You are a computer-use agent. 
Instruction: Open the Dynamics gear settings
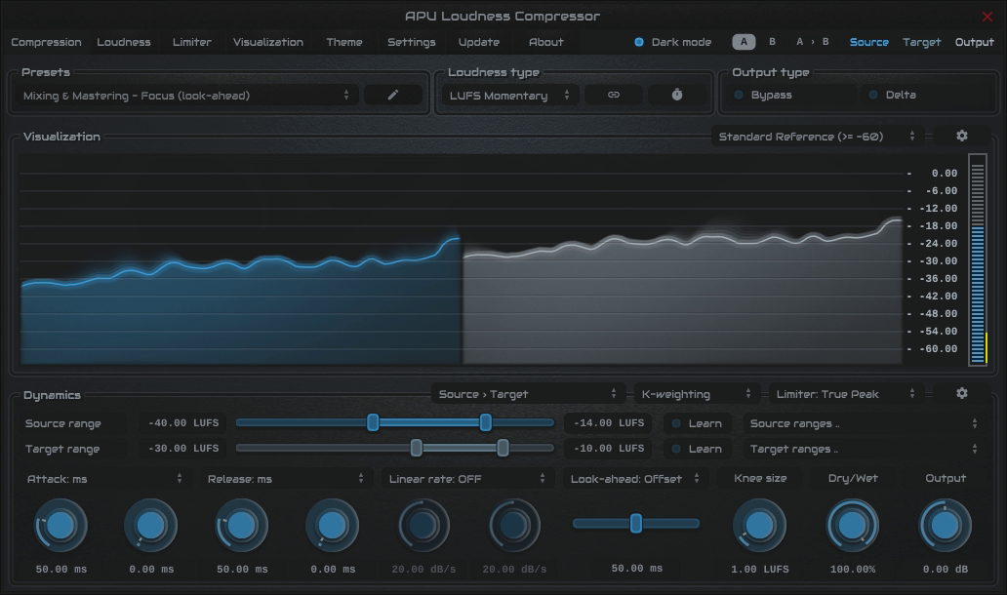961,394
